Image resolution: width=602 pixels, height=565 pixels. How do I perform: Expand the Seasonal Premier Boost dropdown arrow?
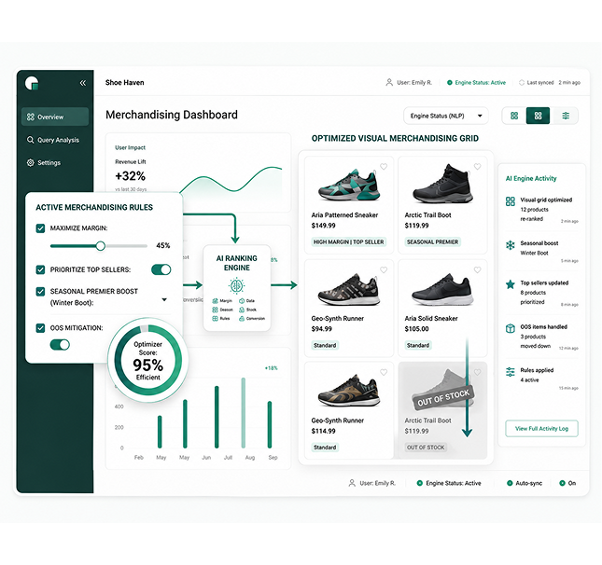click(164, 299)
